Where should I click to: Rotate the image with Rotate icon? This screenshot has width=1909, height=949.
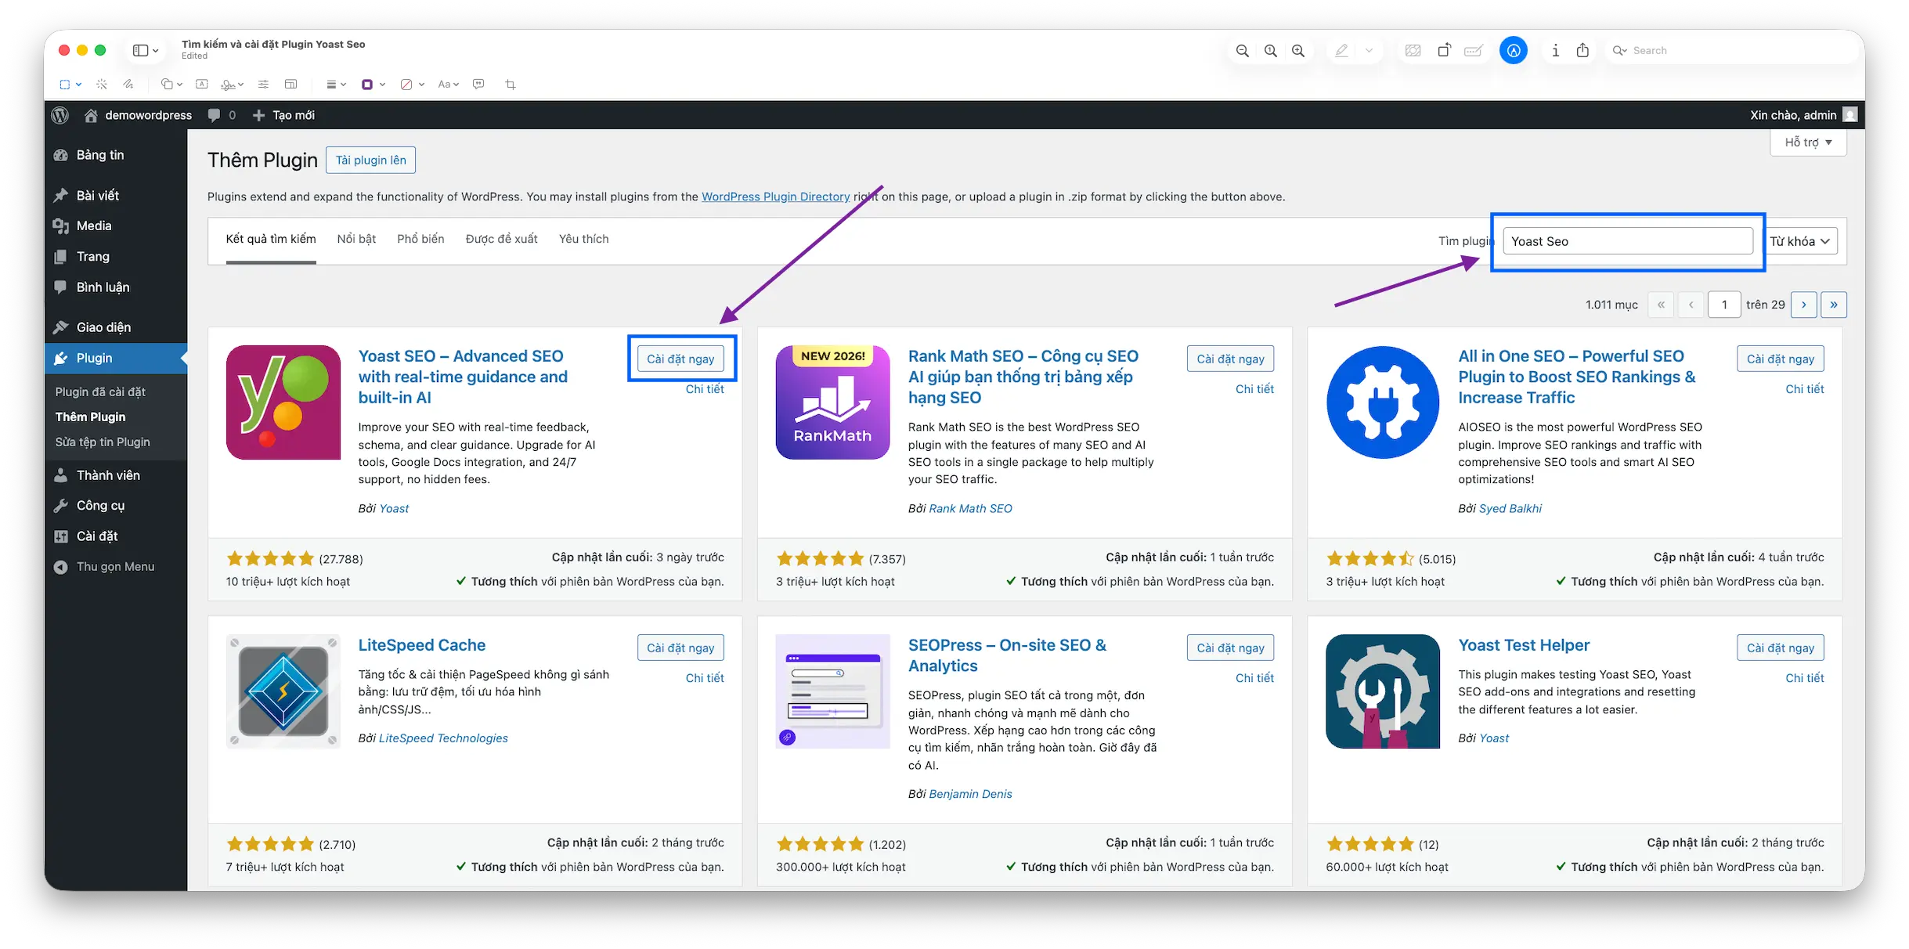click(x=1444, y=51)
